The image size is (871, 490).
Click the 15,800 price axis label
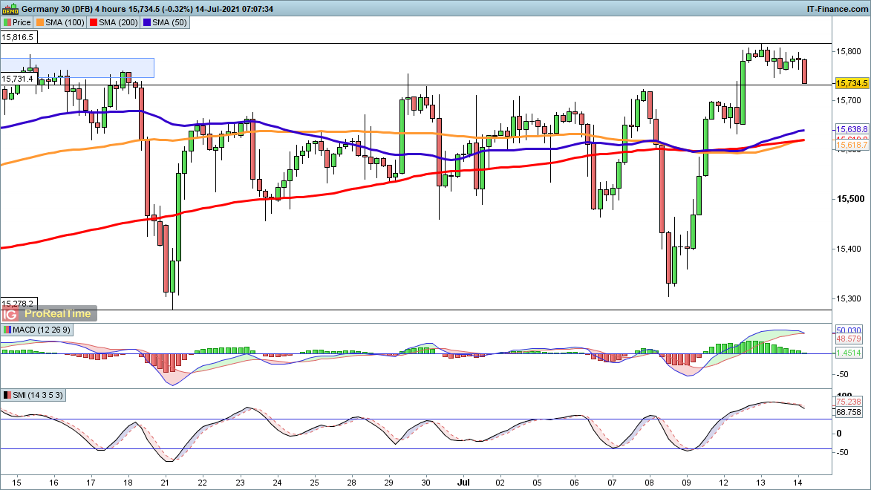pyautogui.click(x=849, y=51)
